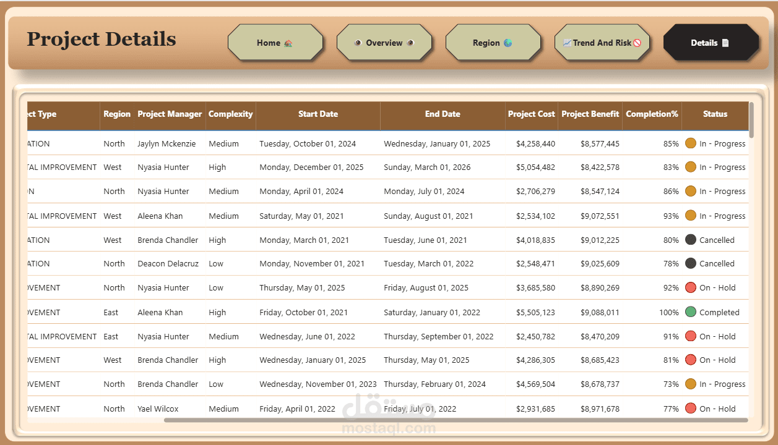Click 'Thursday, September 01, 2022' end date

439,336
